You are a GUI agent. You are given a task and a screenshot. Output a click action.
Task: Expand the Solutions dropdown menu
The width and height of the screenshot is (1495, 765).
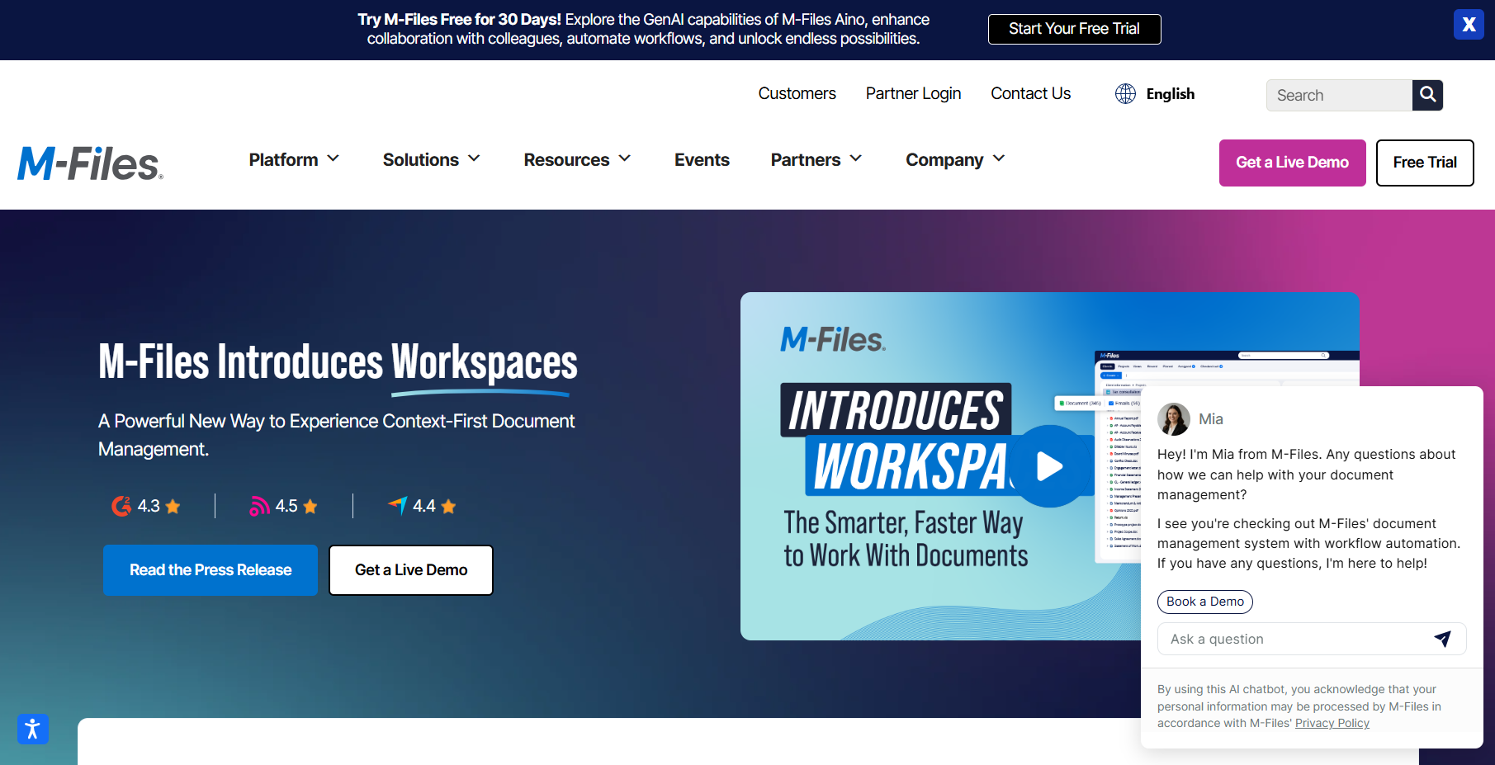tap(431, 159)
